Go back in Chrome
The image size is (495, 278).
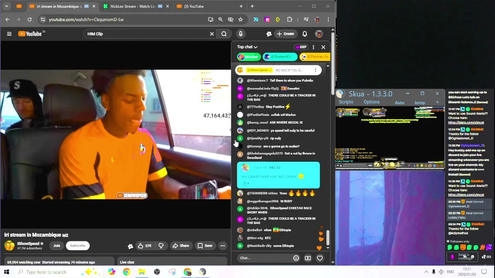tap(7, 19)
